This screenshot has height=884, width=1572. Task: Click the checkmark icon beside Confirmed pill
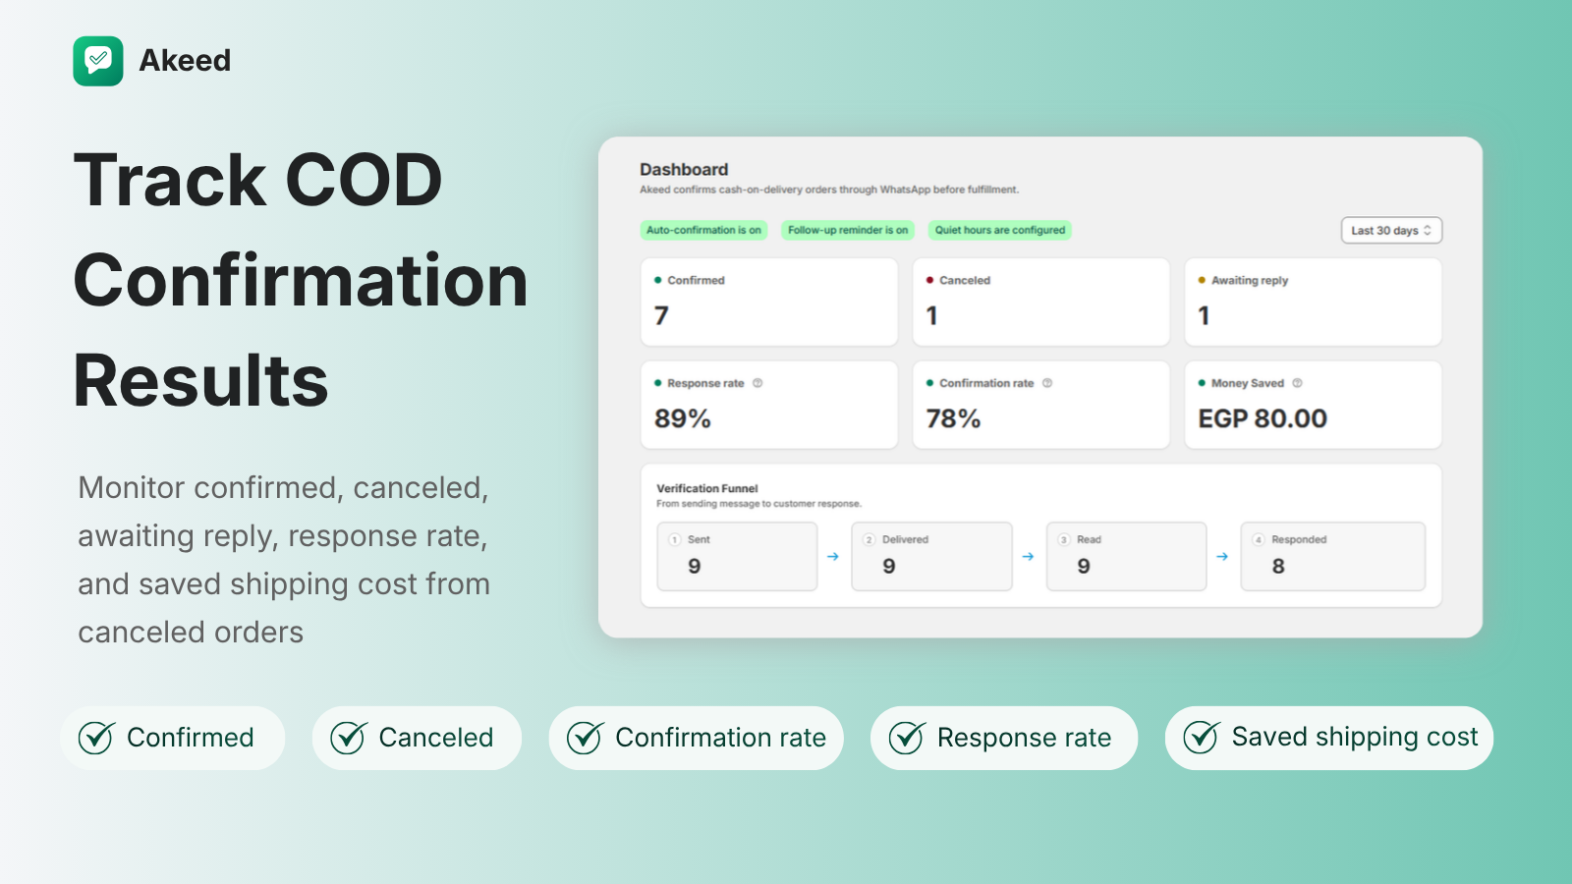point(96,738)
